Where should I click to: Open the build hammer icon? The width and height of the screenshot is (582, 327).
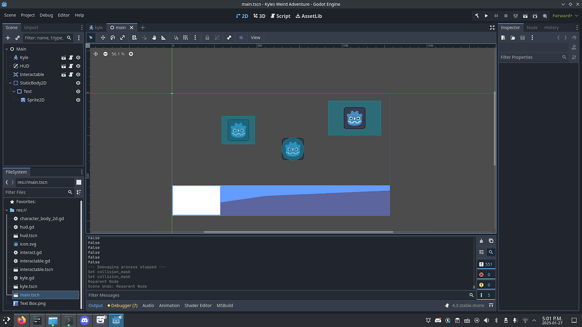click(x=477, y=16)
